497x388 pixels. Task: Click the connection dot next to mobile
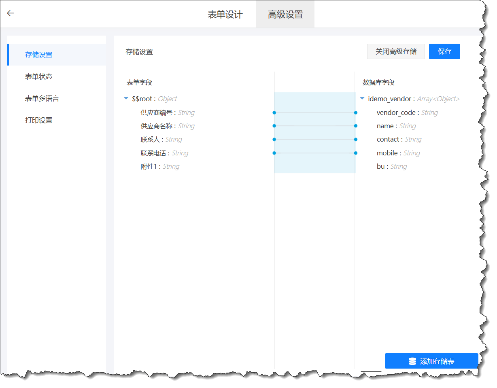(356, 153)
